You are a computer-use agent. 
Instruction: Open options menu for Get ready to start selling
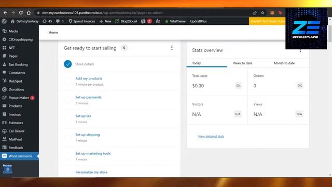pos(172,48)
